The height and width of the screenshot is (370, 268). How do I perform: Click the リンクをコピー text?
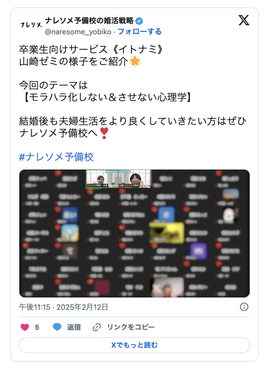click(x=131, y=327)
